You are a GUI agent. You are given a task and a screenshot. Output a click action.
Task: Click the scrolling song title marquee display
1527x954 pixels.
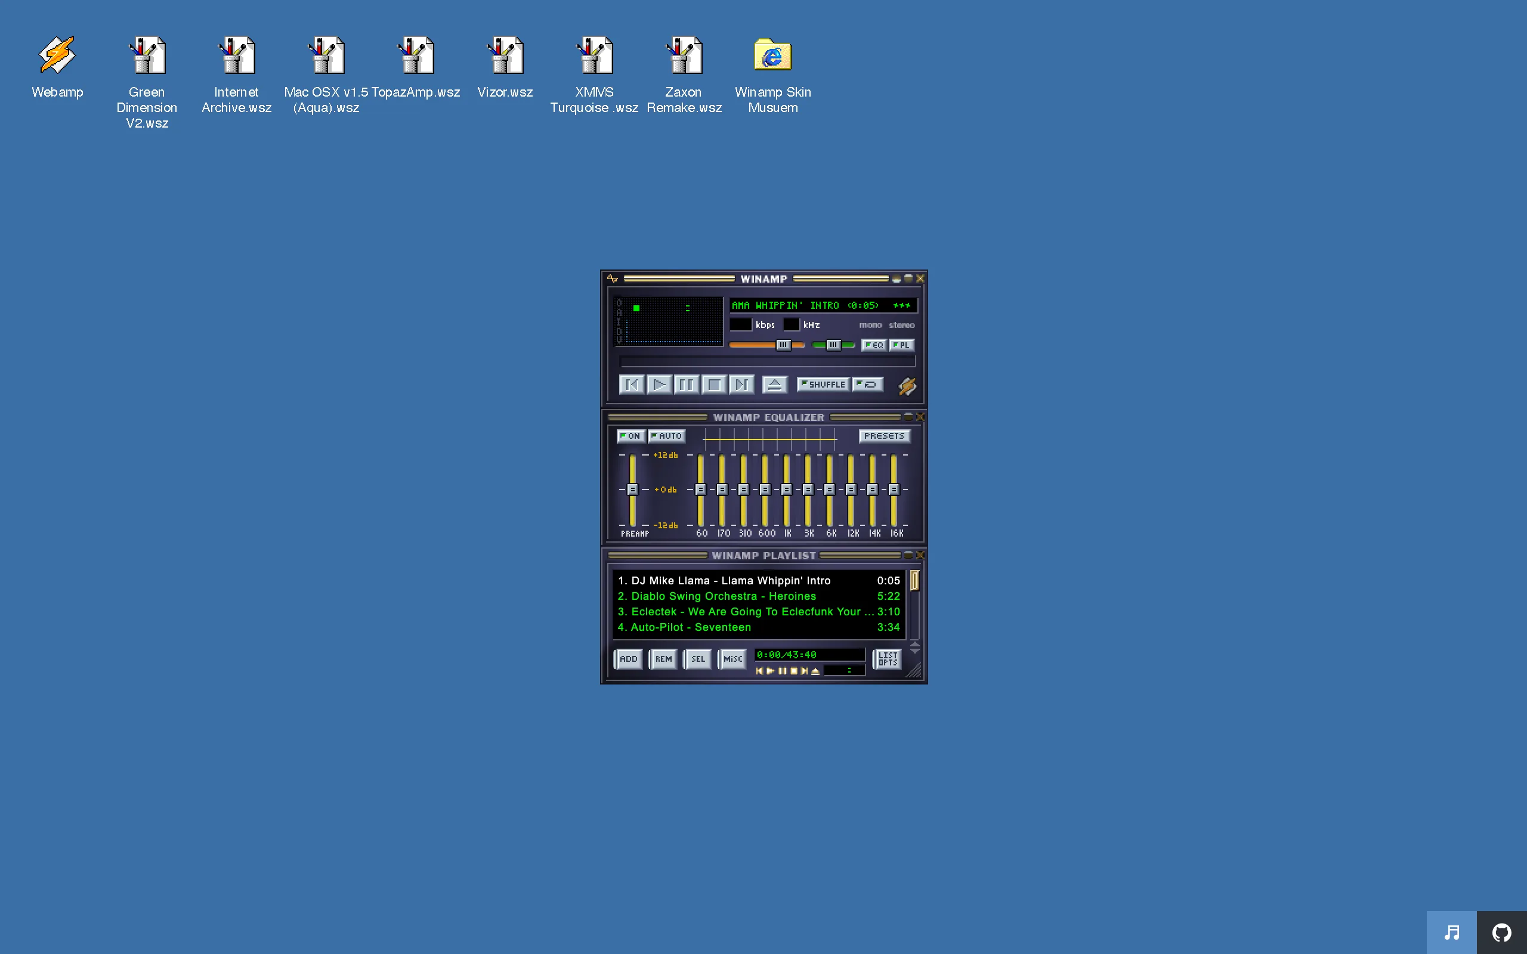pos(823,305)
